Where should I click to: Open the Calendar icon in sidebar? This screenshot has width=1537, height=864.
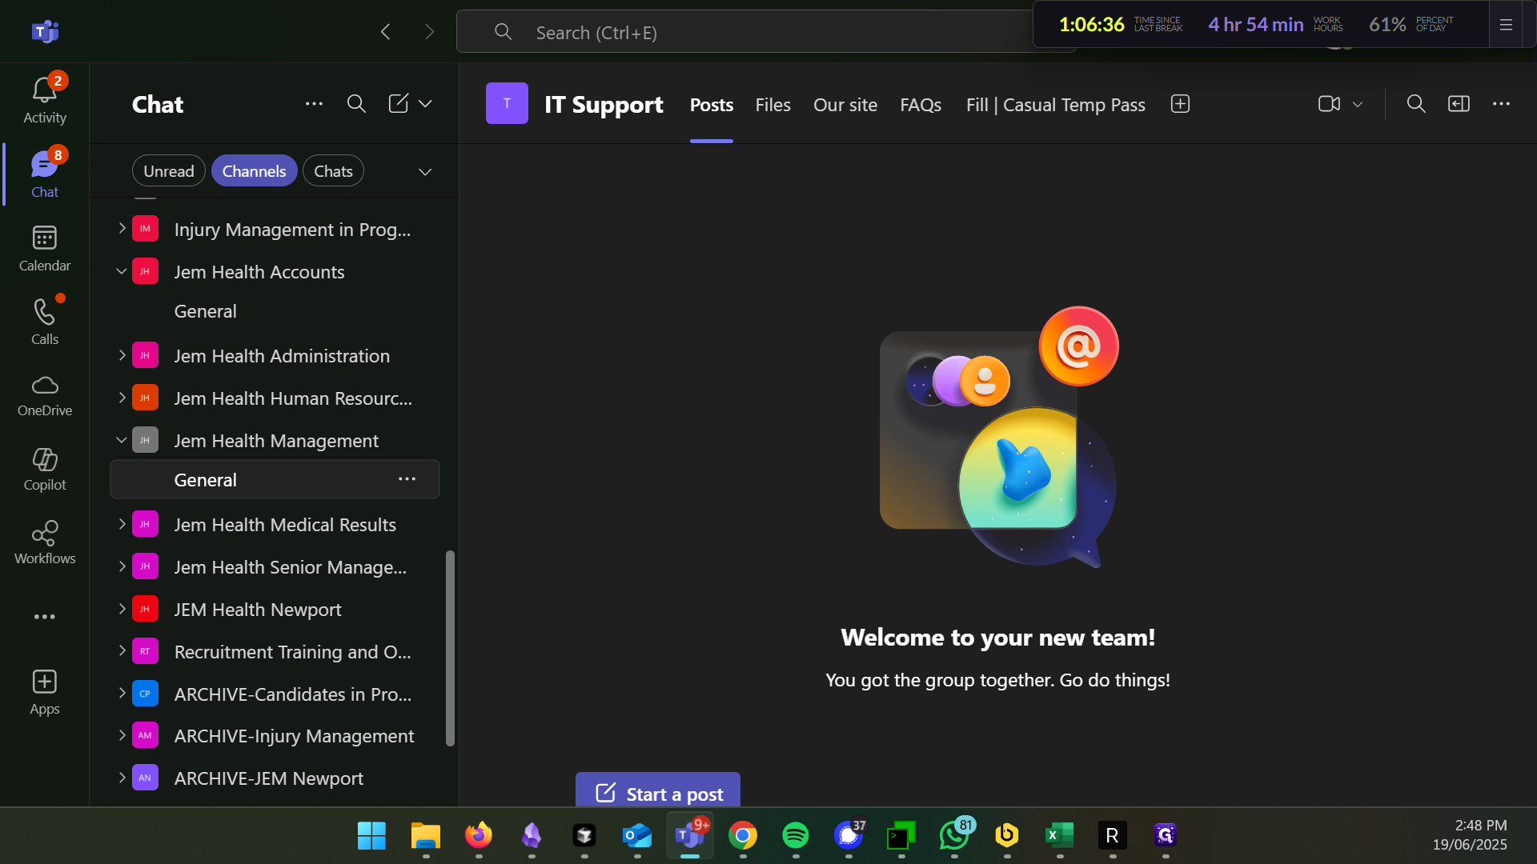[x=45, y=248]
